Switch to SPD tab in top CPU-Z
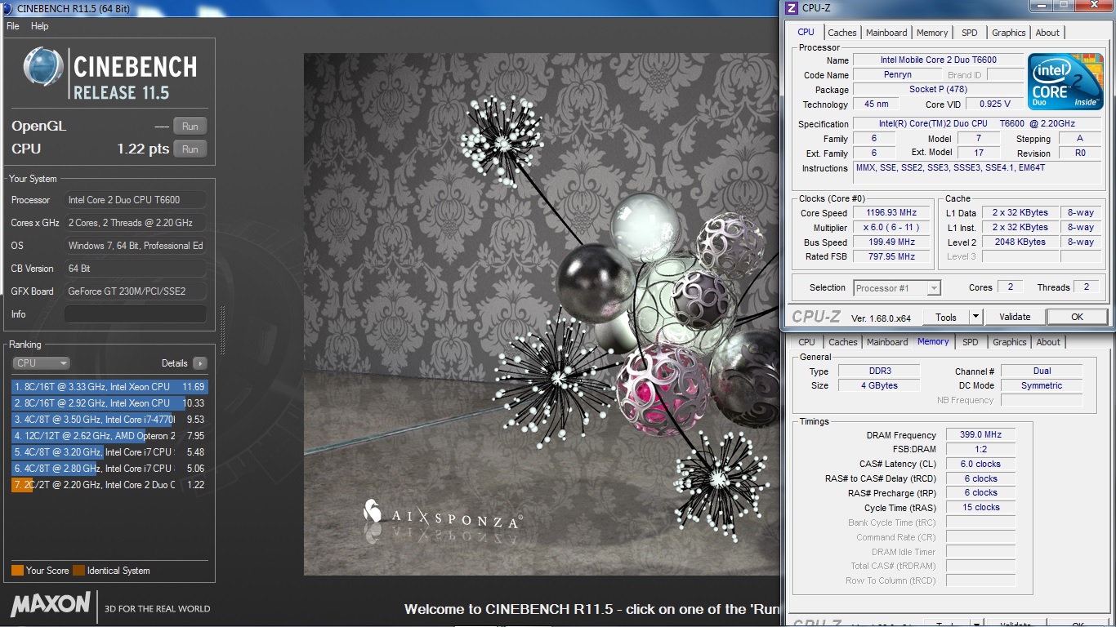Screen dimensions: 1116x627 pyautogui.click(x=969, y=33)
